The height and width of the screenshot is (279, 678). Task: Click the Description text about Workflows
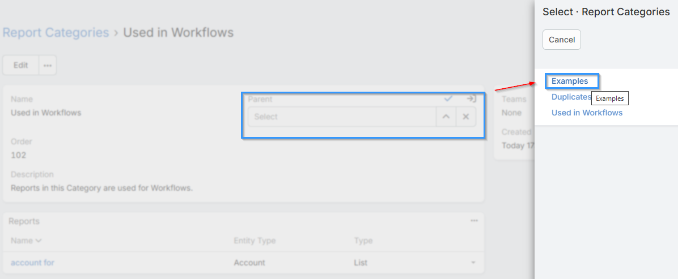[102, 188]
